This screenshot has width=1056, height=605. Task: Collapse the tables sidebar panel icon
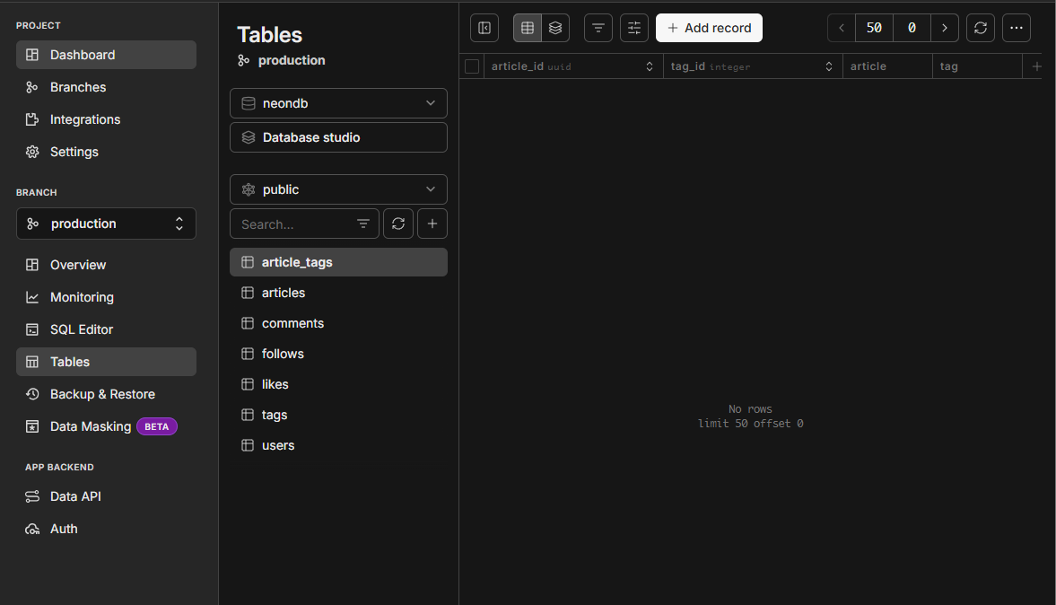(484, 28)
